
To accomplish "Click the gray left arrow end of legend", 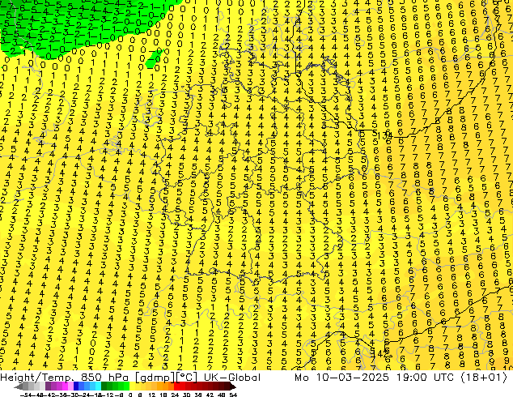I will click(19, 386).
